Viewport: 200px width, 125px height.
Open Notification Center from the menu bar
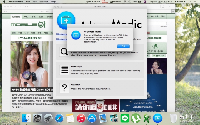tap(195, 2)
